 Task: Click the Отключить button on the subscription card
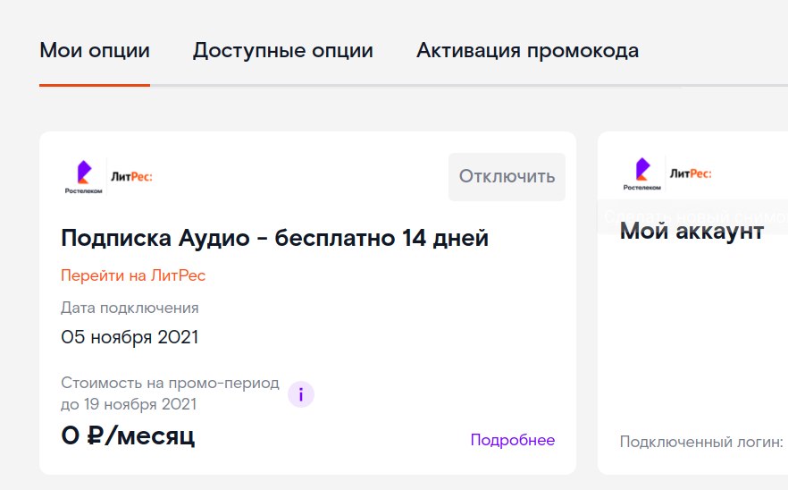pyautogui.click(x=507, y=176)
